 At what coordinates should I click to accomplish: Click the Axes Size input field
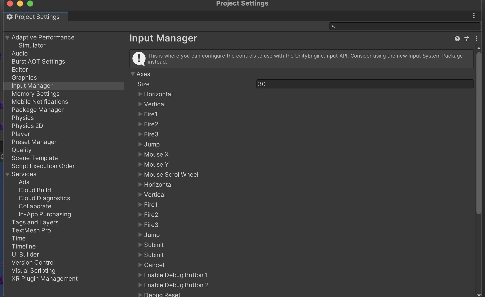pyautogui.click(x=365, y=84)
